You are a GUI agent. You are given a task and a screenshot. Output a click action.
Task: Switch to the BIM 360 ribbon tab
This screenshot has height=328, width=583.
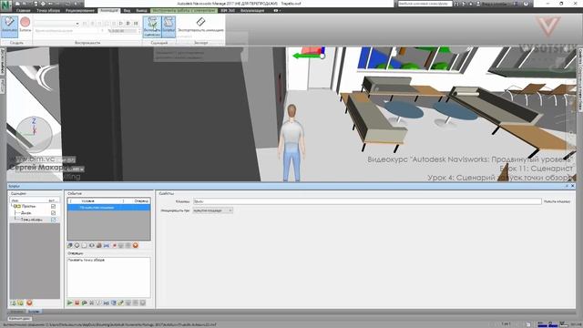[228, 10]
